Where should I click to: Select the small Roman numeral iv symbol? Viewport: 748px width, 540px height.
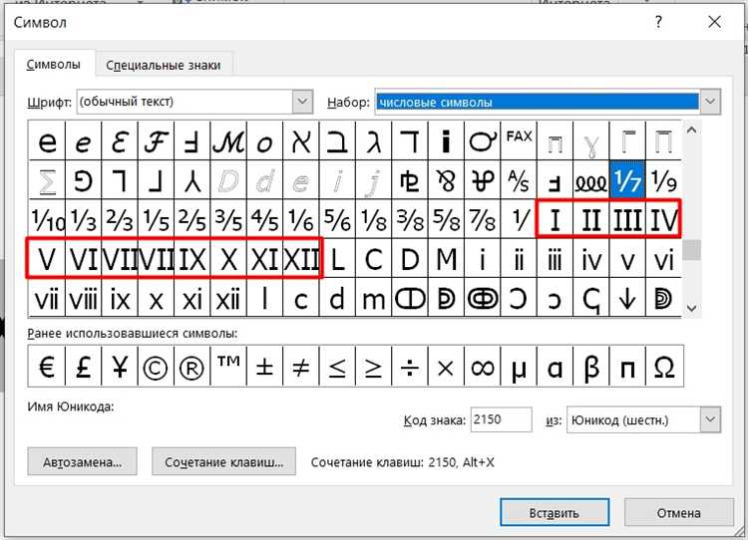(x=591, y=259)
